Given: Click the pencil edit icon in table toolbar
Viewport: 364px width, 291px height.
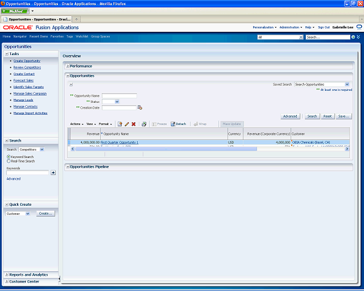Looking at the screenshot, I should [x=127, y=124].
